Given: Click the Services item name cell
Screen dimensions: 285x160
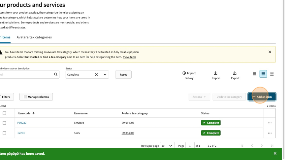Looking at the screenshot, I should tap(79, 123).
